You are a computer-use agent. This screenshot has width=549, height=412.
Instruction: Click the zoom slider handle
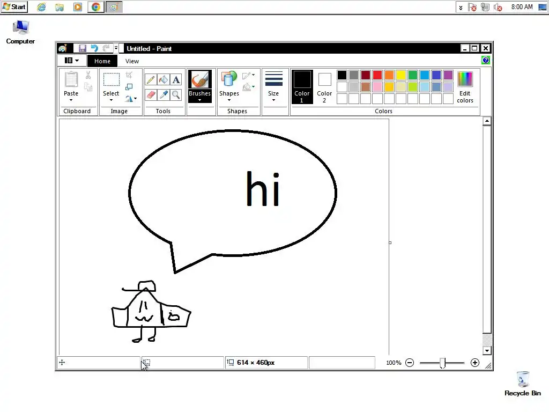(442, 363)
